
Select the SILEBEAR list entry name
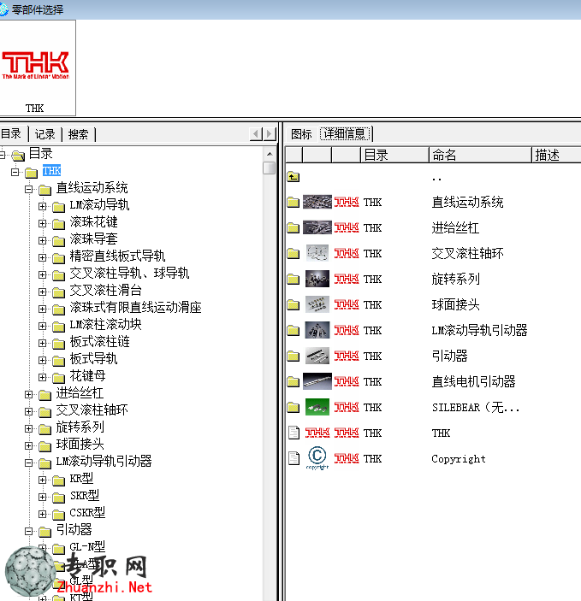(x=476, y=407)
